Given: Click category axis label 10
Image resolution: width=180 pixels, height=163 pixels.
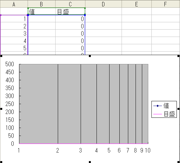Looking at the screenshot, I should (148, 150).
